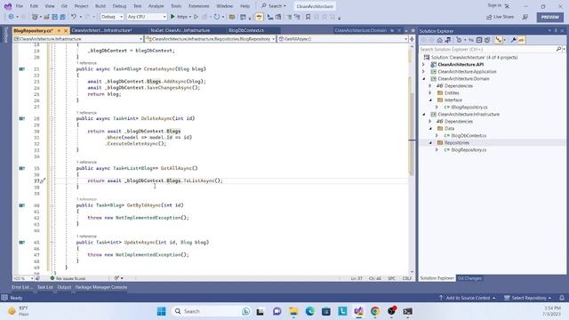Click the Windows Start button
The height and width of the screenshot is (320, 569).
click(162, 311)
